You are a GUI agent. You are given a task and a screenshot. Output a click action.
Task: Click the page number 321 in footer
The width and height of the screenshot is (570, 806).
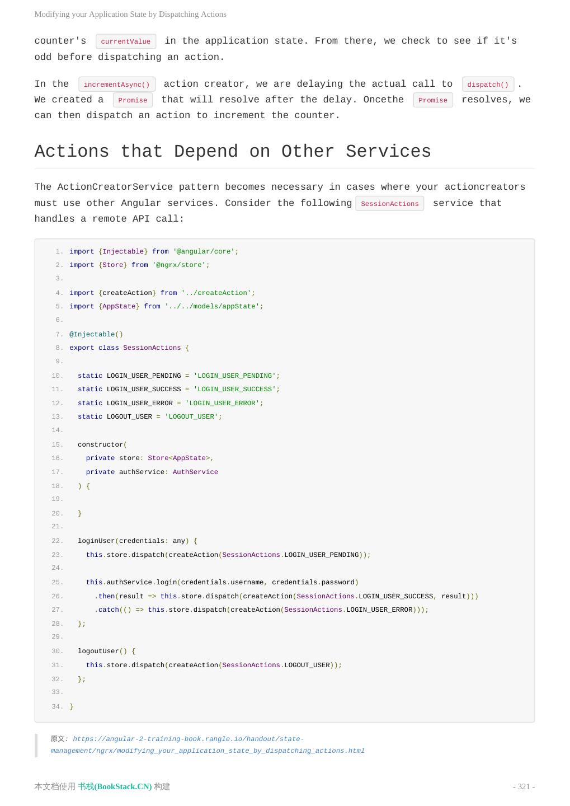tap(524, 786)
